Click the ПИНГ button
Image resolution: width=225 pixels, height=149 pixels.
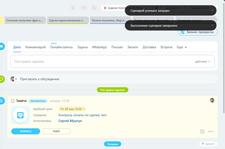56,131
